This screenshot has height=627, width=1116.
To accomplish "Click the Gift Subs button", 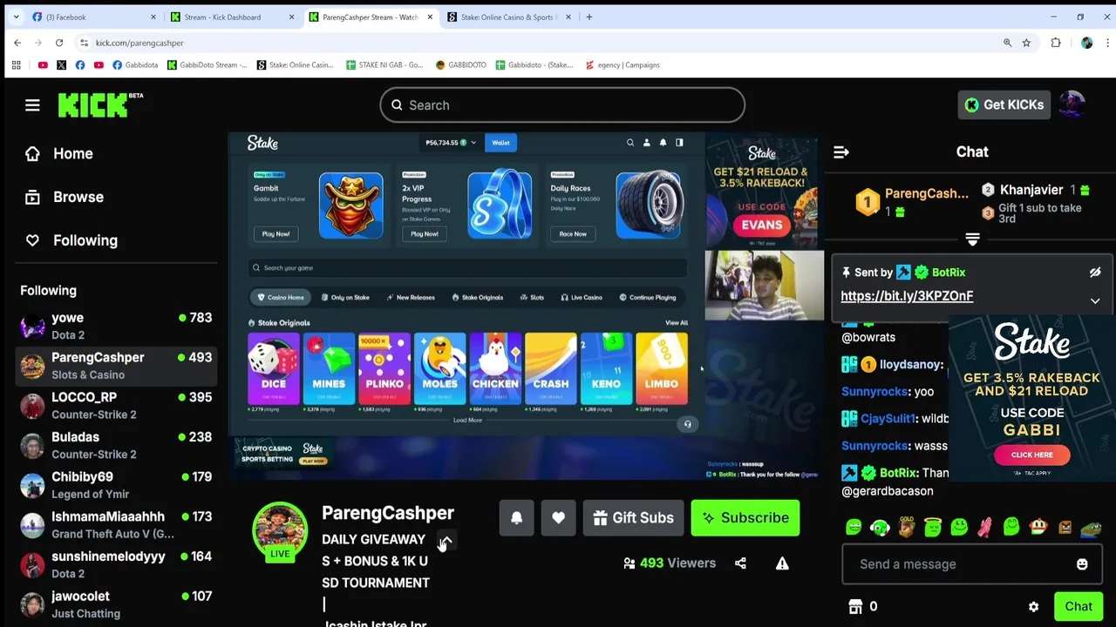I will click(x=633, y=518).
